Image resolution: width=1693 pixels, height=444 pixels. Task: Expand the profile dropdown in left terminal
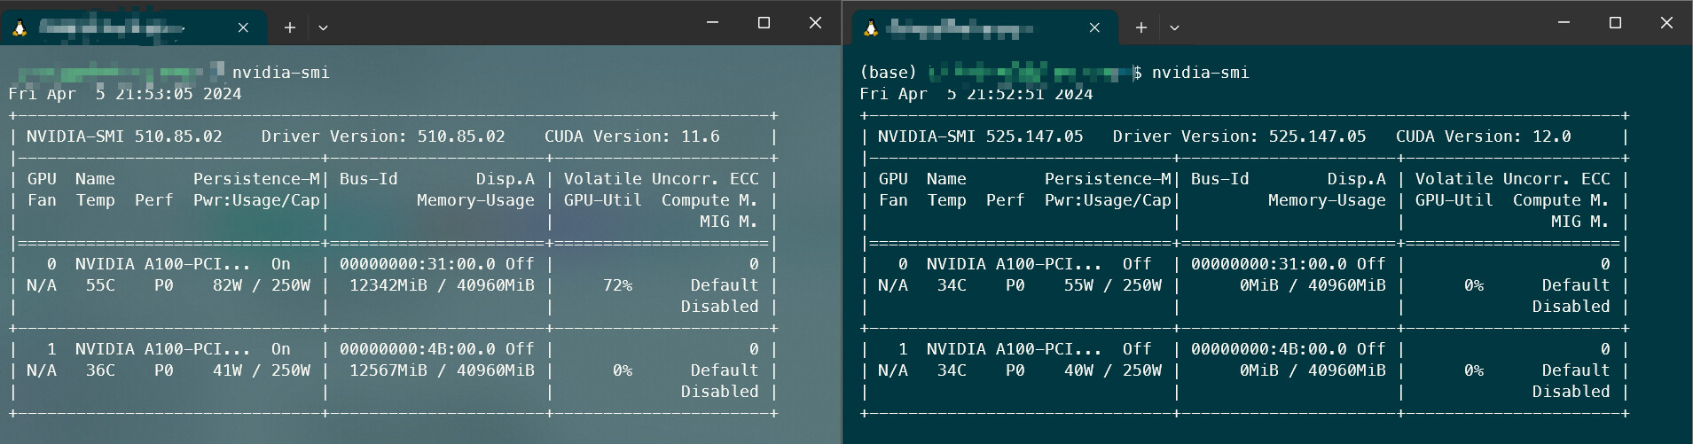pyautogui.click(x=323, y=27)
